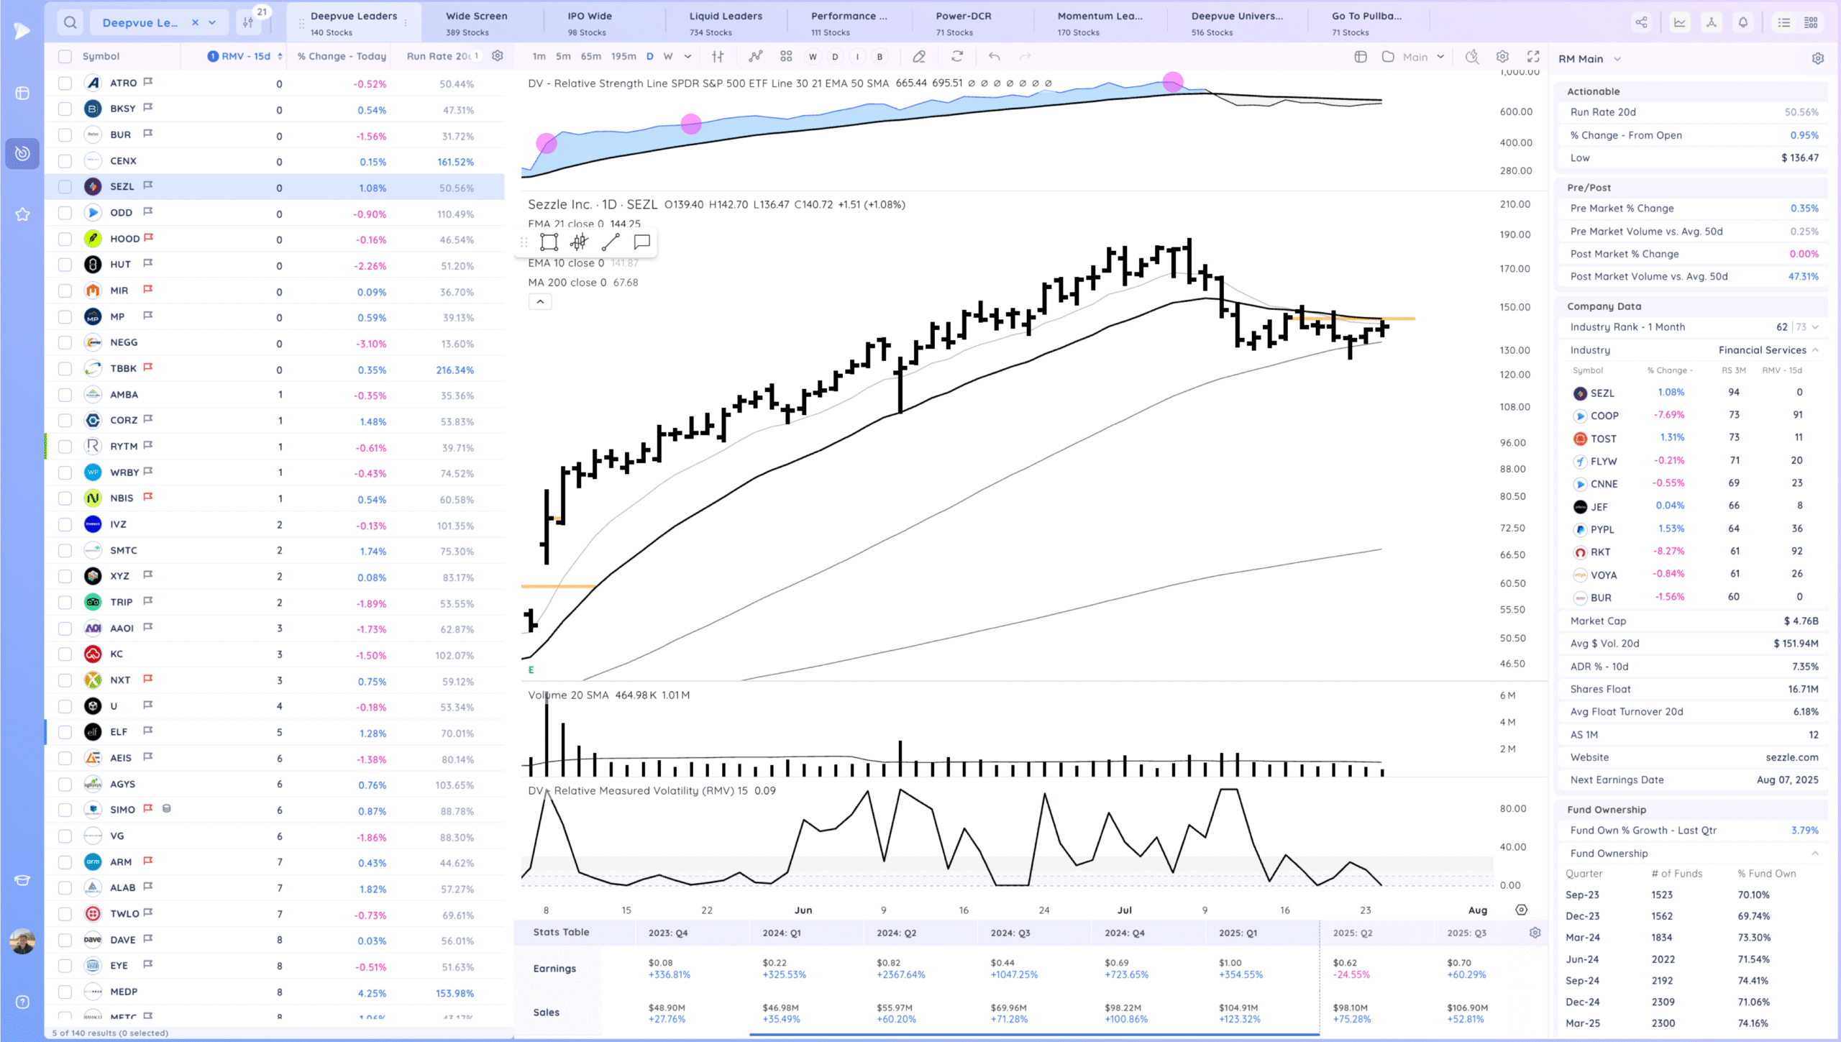The width and height of the screenshot is (1841, 1042).
Task: Open the sezzle.com website link
Action: coord(1791,757)
